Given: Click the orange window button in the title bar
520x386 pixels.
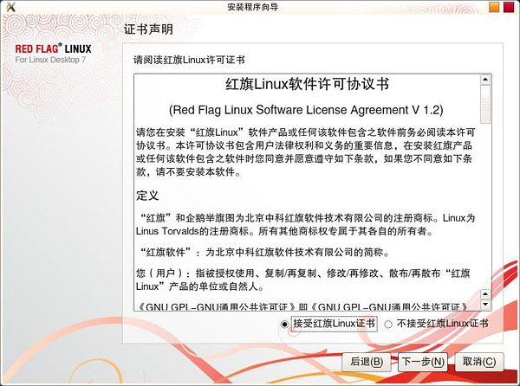Looking at the screenshot, I should coord(494,7).
